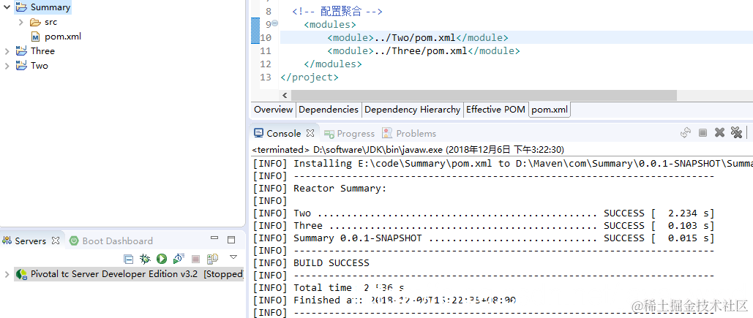Start the server with green play icon
Viewport: 753px width, 318px height.
click(x=161, y=259)
